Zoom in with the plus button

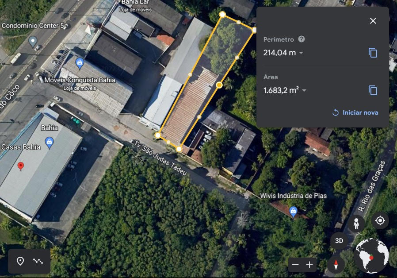pyautogui.click(x=309, y=265)
